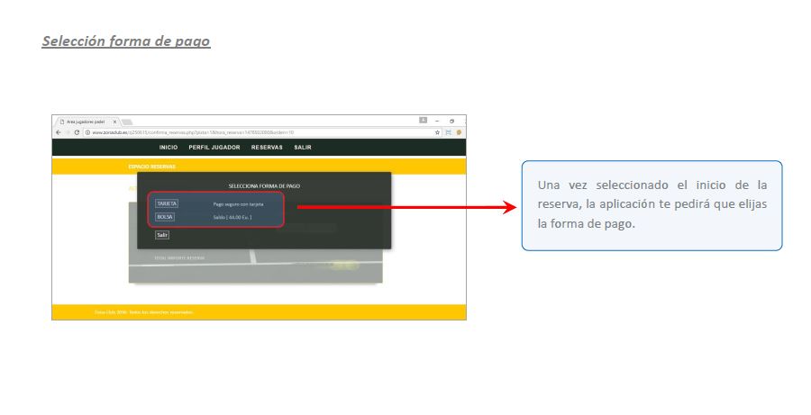The image size is (811, 415).
Task: Click the Salir button in the payment dialog
Action: [x=162, y=235]
